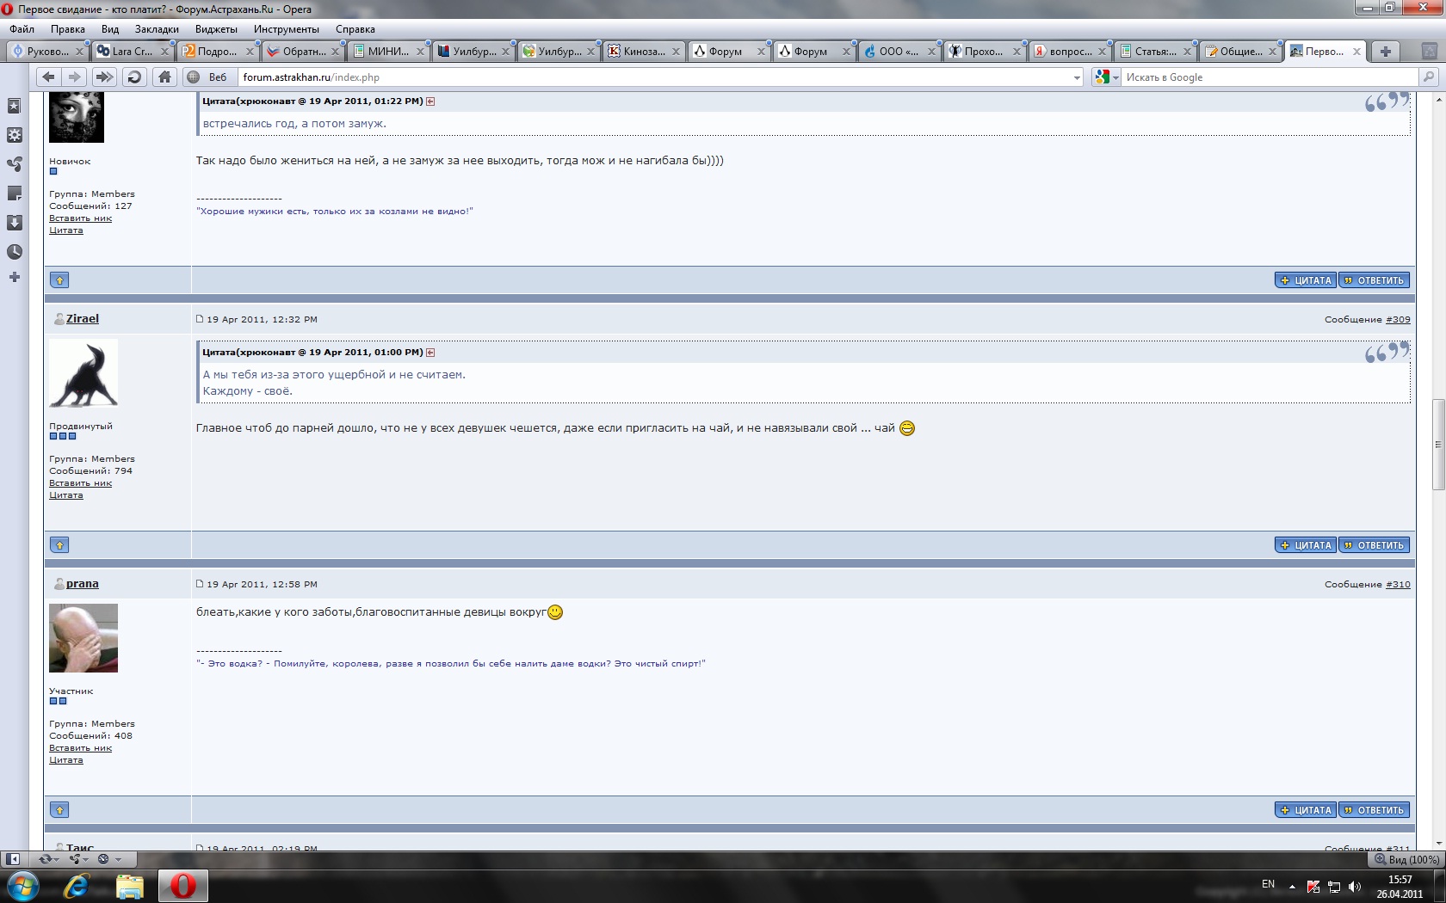Open a new tab with the plus button
This screenshot has height=903, width=1446.
pyautogui.click(x=1385, y=52)
